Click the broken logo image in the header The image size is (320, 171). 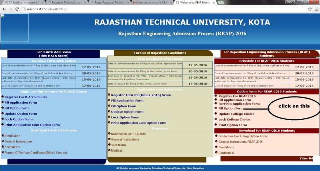(14, 28)
